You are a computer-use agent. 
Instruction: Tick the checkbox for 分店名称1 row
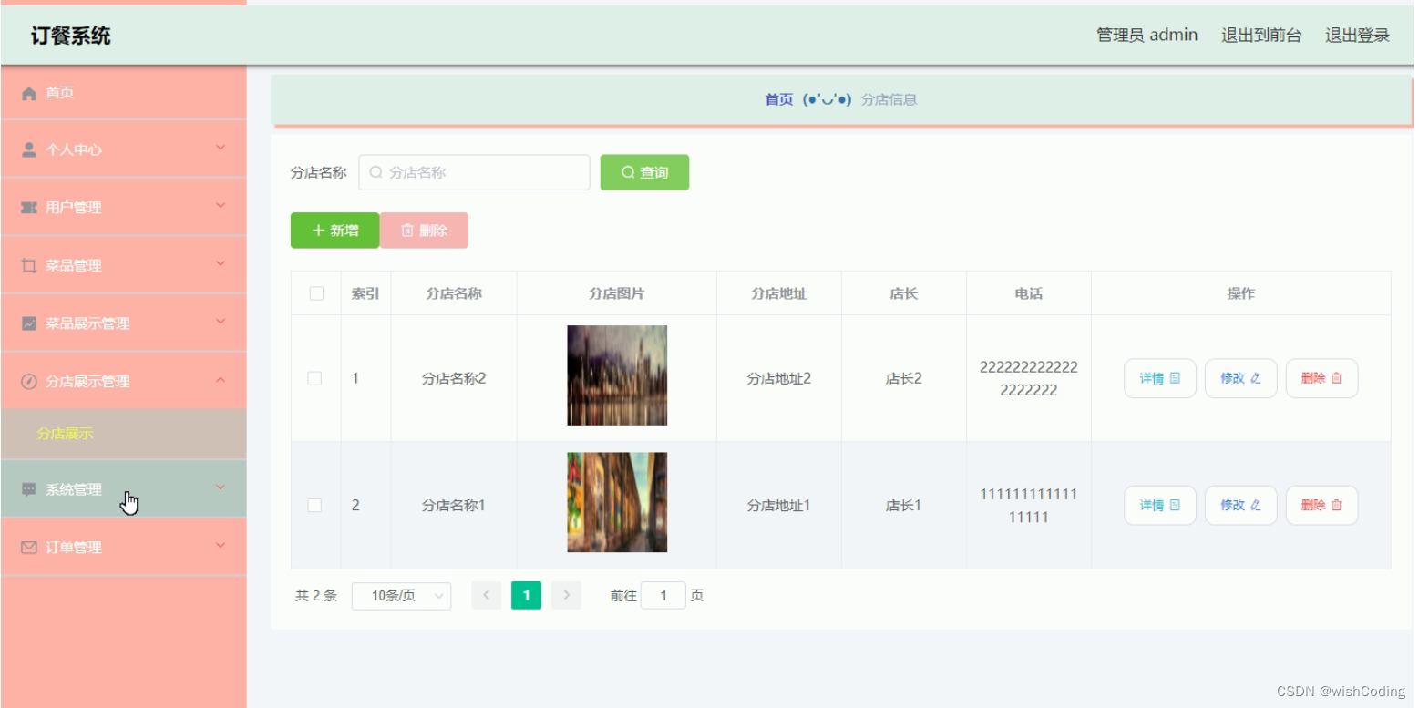tap(314, 505)
